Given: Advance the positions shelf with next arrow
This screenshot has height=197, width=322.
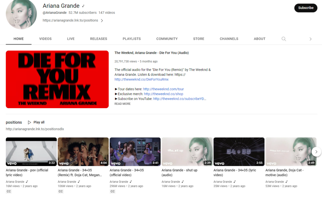Looking at the screenshot, I should point(316,152).
